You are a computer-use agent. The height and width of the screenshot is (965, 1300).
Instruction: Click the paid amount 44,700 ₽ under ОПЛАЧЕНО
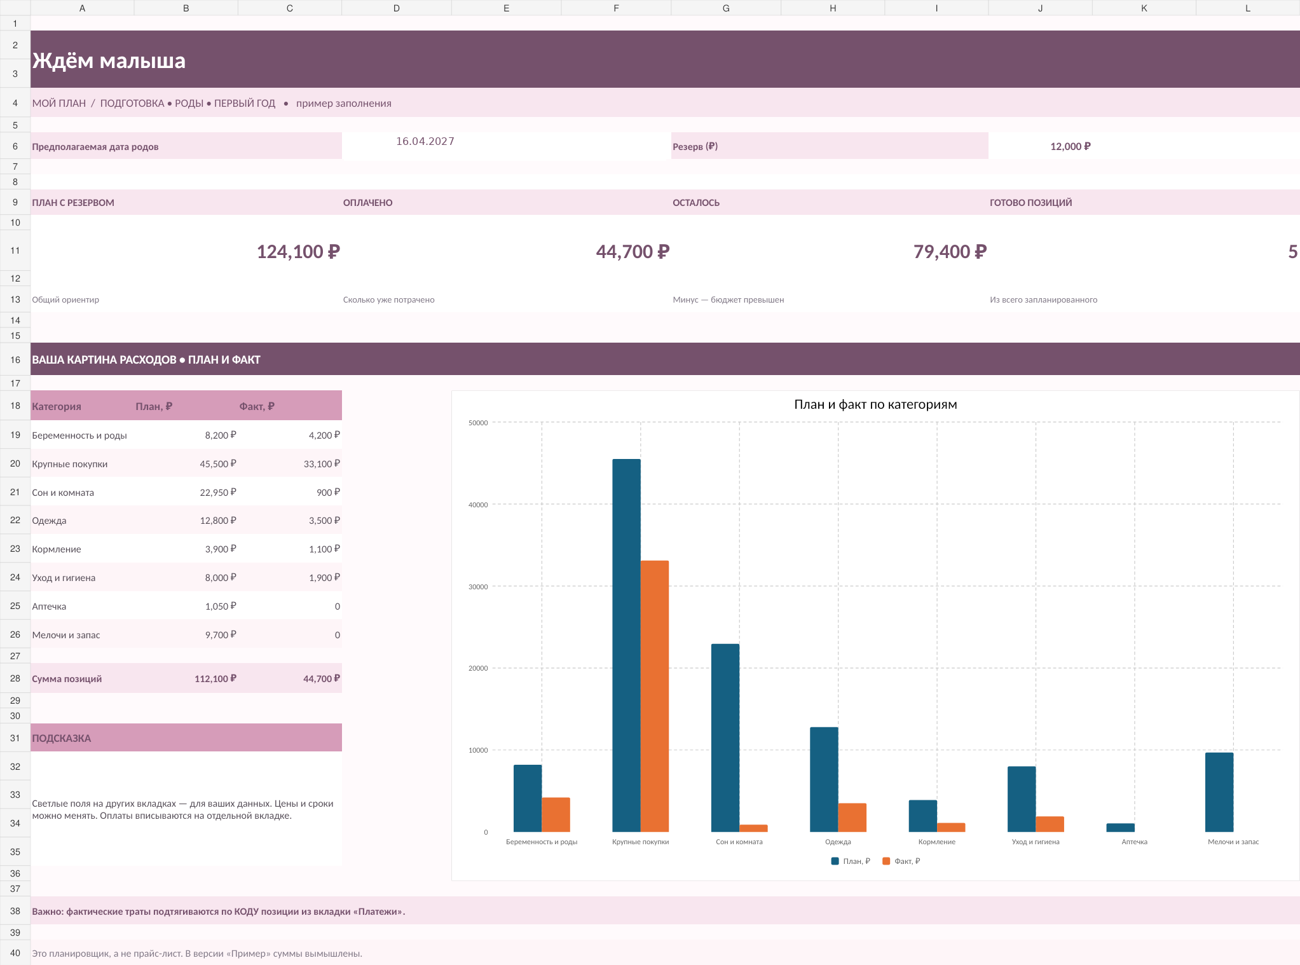tap(633, 252)
